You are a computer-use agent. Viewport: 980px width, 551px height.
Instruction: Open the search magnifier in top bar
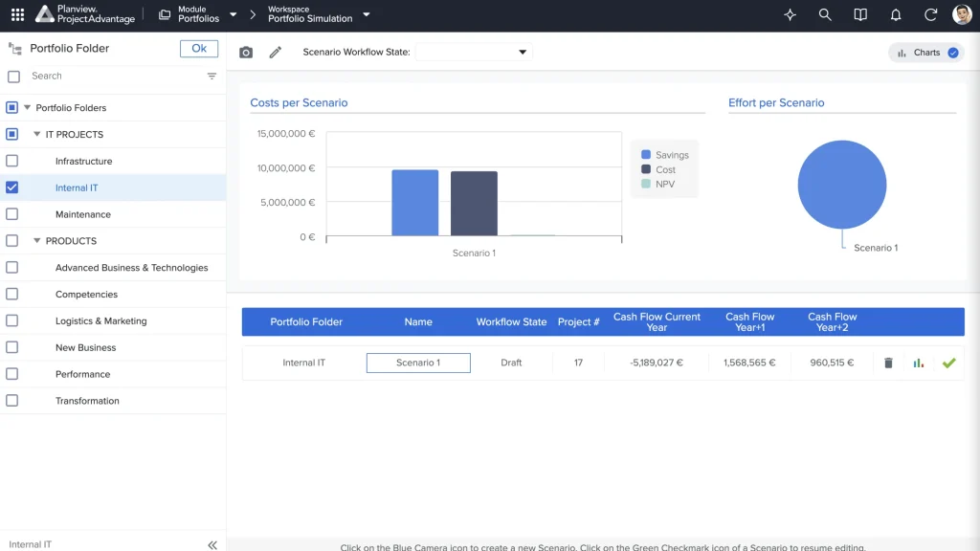pyautogui.click(x=825, y=15)
